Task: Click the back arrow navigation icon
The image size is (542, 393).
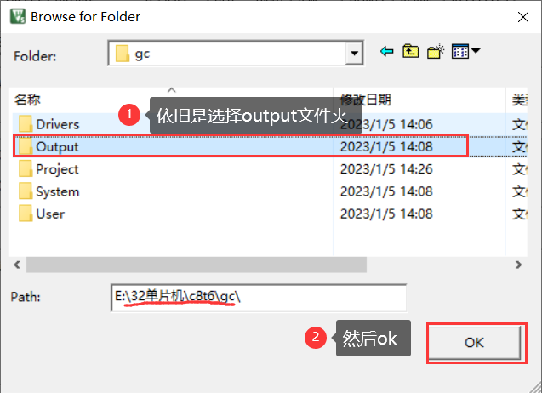Action: (x=387, y=52)
